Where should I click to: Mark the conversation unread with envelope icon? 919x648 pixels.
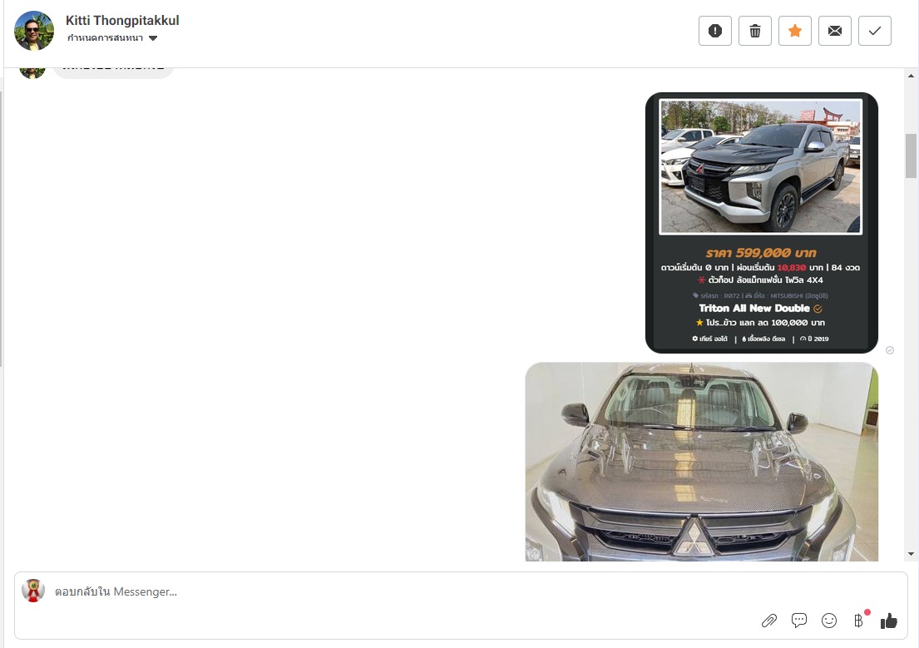tap(835, 31)
